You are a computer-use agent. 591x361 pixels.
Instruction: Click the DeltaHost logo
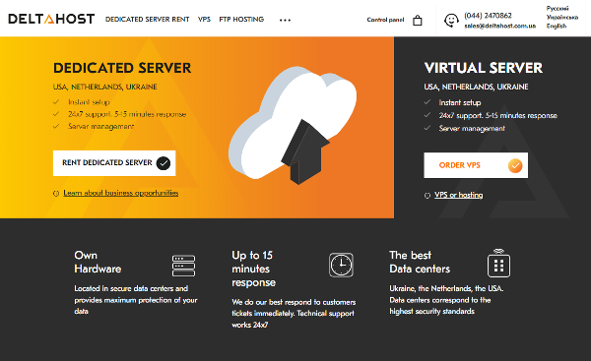click(51, 19)
